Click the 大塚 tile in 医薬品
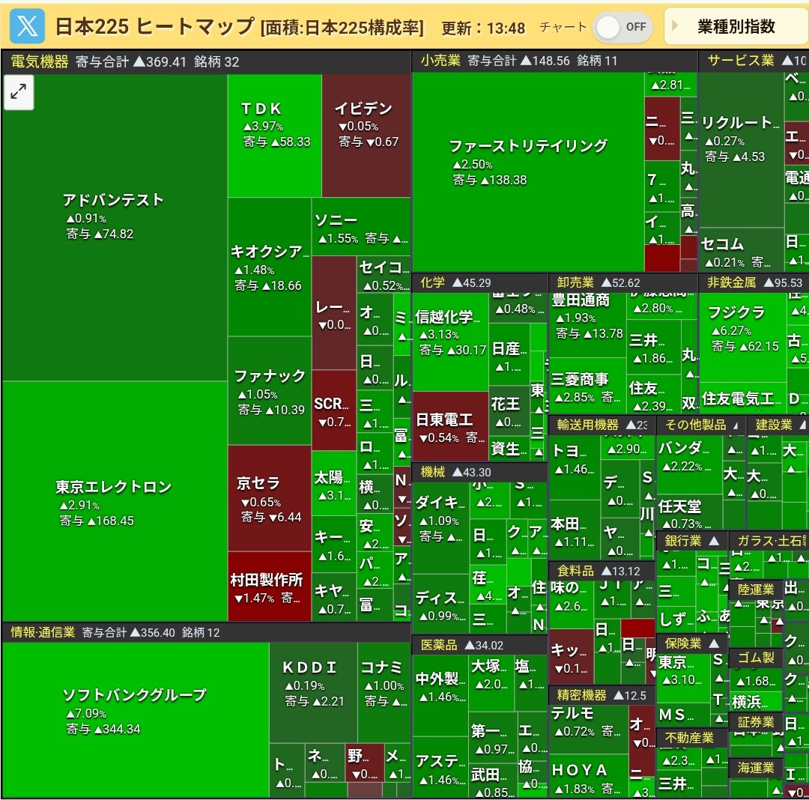The width and height of the screenshot is (809, 800). click(491, 682)
